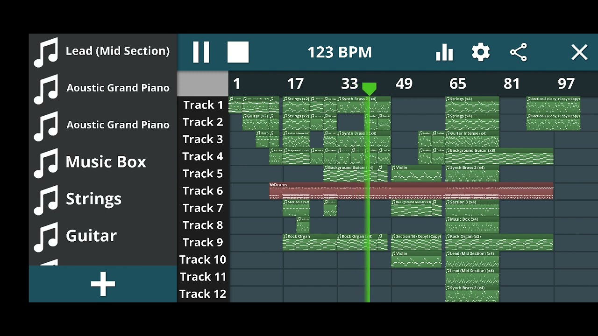Select Synth Brass 2 (x4) clip on Track 3
The image size is (598, 336).
coord(363,140)
